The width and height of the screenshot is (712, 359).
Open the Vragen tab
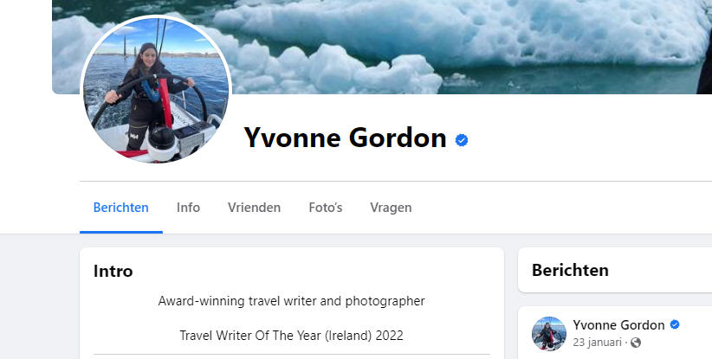click(391, 208)
